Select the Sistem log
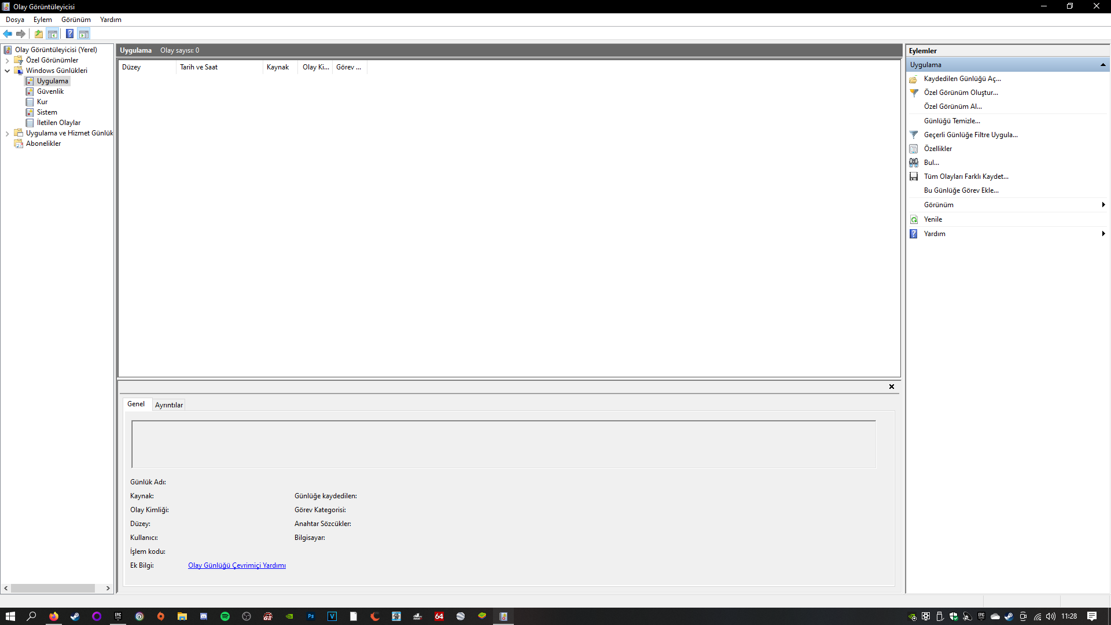Screen dimensions: 1111x625 click(47, 112)
